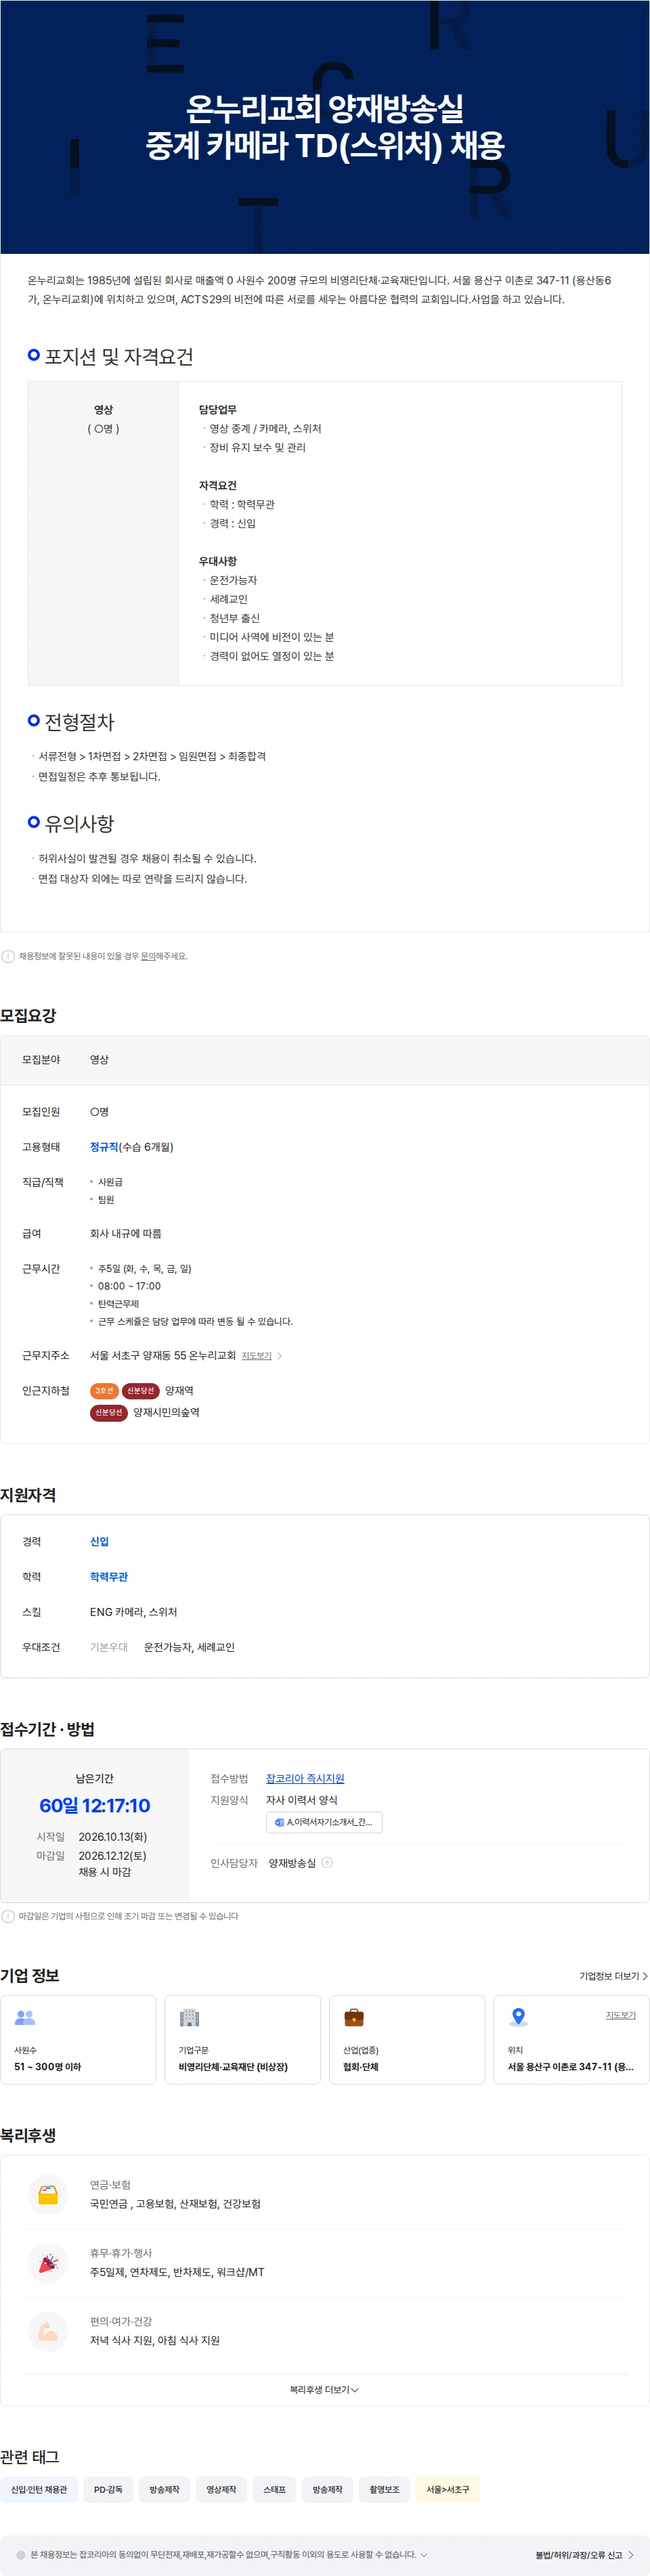The height and width of the screenshot is (2576, 650).
Task: Select the 양재역 station text
Action: (x=179, y=1391)
